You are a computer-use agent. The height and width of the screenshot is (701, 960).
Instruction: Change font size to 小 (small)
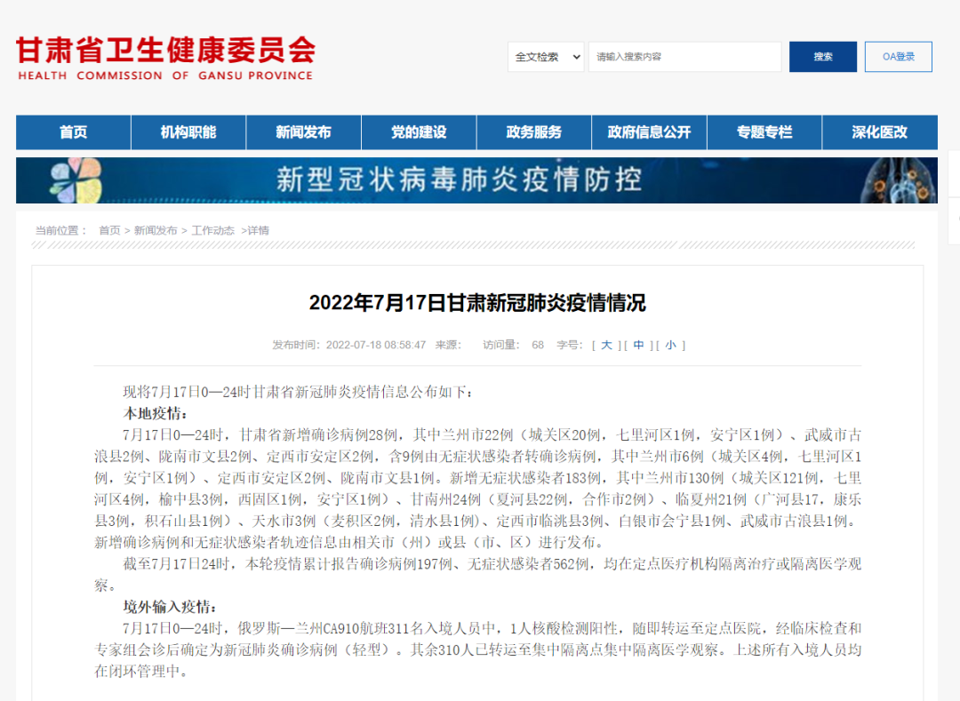670,345
